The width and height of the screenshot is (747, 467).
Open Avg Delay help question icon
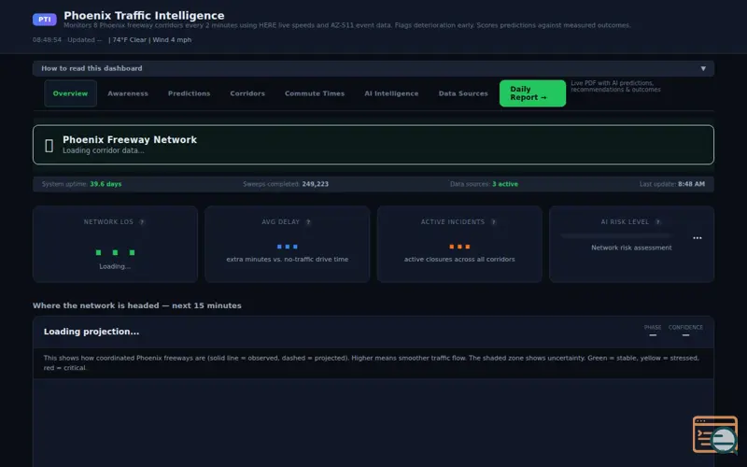(x=308, y=222)
